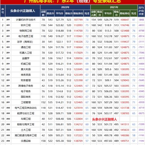Screen dimensions: 145x145
Task: Click the 交通运输 major cell
Action: 26,141
